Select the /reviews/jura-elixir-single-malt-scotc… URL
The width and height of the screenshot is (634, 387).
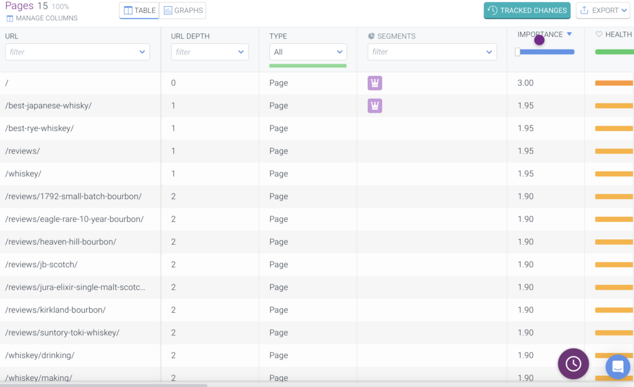point(75,287)
